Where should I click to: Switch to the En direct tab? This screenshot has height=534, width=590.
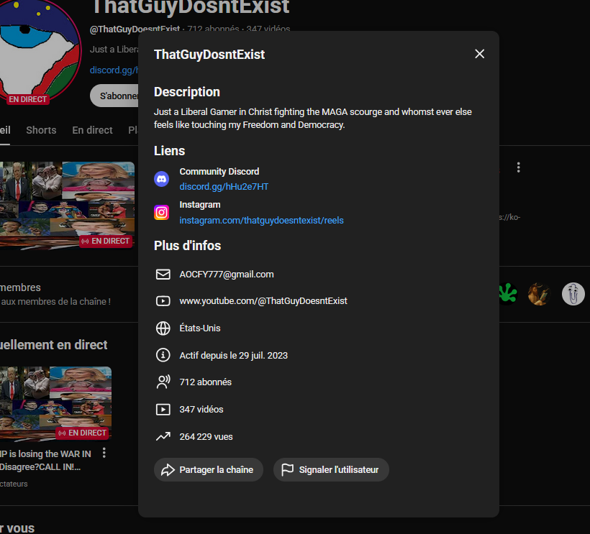(92, 130)
